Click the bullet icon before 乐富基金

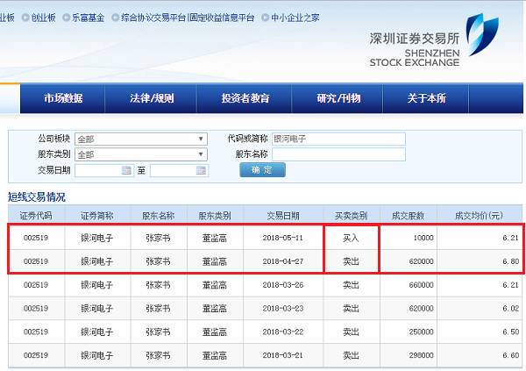[66, 18]
